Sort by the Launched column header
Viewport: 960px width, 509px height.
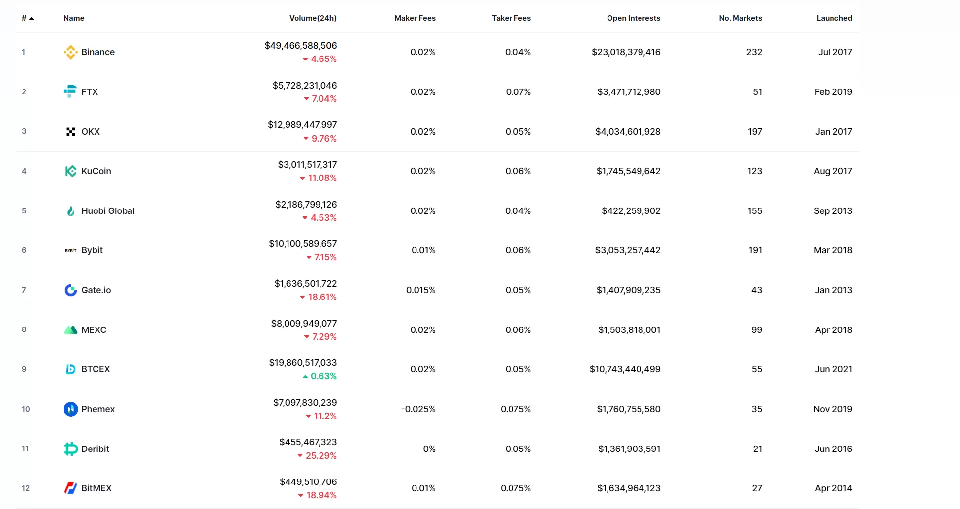[x=834, y=18]
